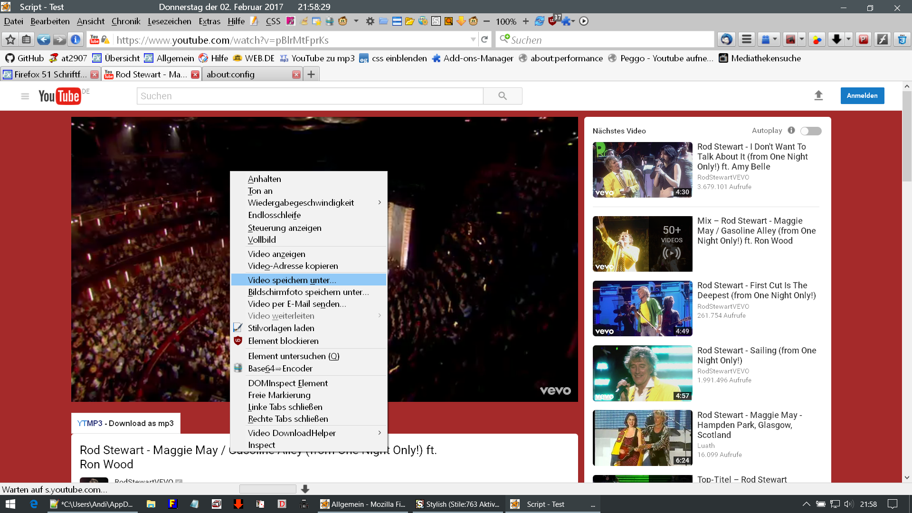Viewport: 912px width, 513px height.
Task: Reload page with the refresh arrow
Action: pyautogui.click(x=484, y=40)
